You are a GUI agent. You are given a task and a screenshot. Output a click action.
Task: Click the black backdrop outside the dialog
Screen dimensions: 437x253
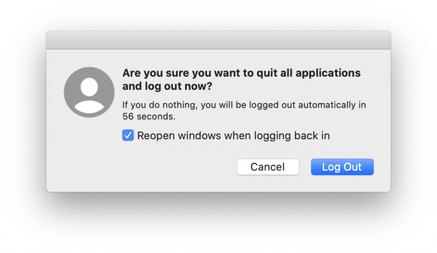tap(218, 224)
